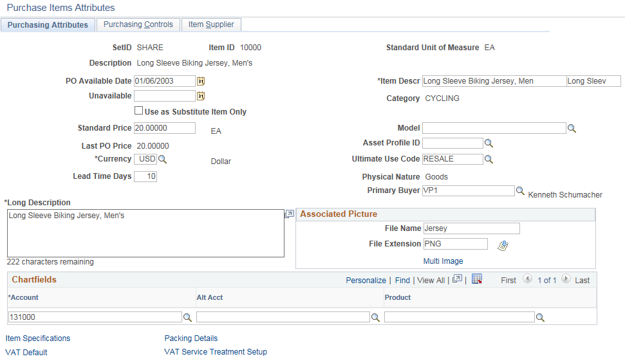Click the Product column header
The width and height of the screenshot is (625, 361).
[x=397, y=298]
